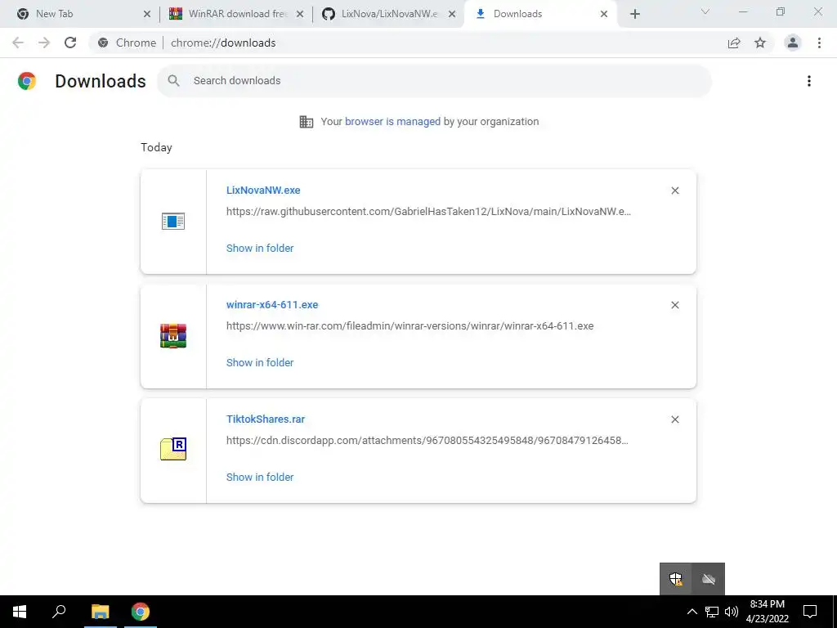Click the cdn.discordapp.com source URL
The image size is (837, 628).
click(x=427, y=441)
